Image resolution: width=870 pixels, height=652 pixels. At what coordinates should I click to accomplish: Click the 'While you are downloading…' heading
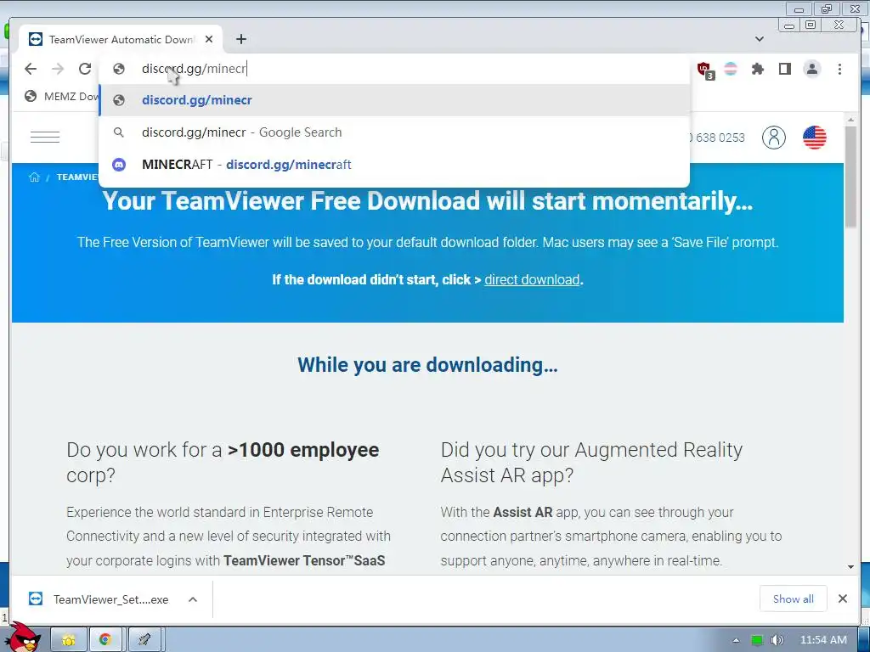pyautogui.click(x=427, y=365)
